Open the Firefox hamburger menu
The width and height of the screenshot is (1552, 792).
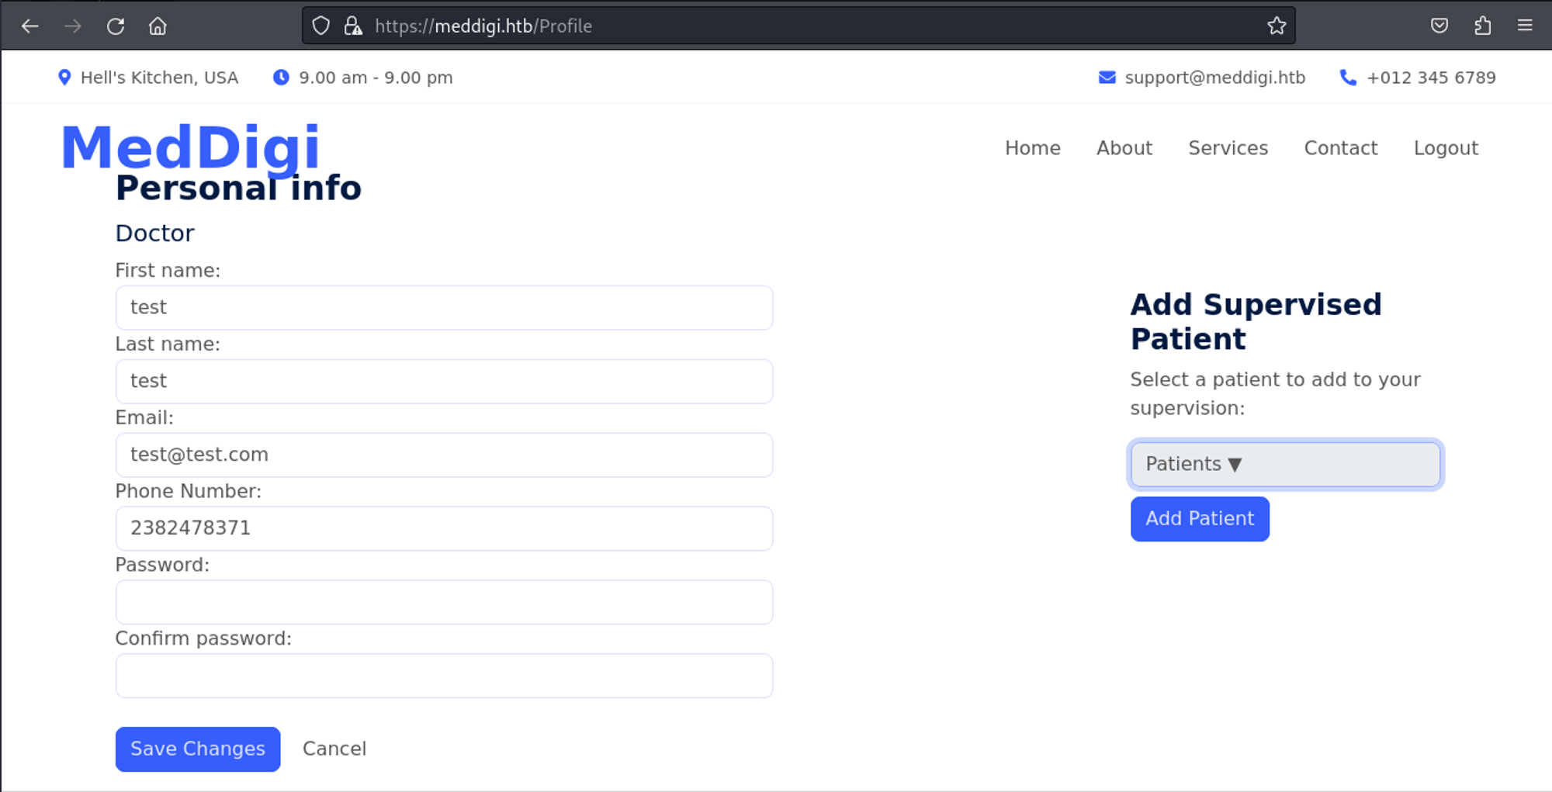tap(1525, 26)
